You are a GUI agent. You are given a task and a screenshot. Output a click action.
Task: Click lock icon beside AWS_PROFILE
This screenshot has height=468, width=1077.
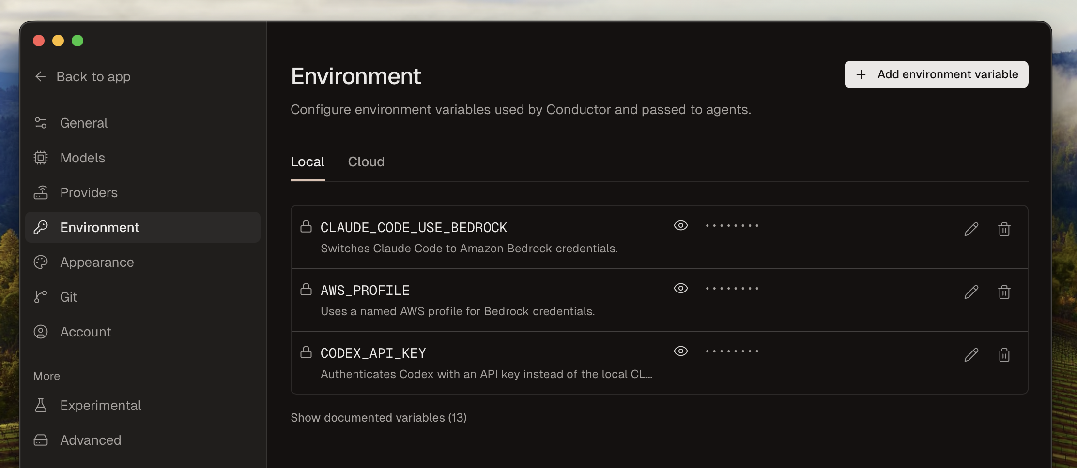coord(306,289)
